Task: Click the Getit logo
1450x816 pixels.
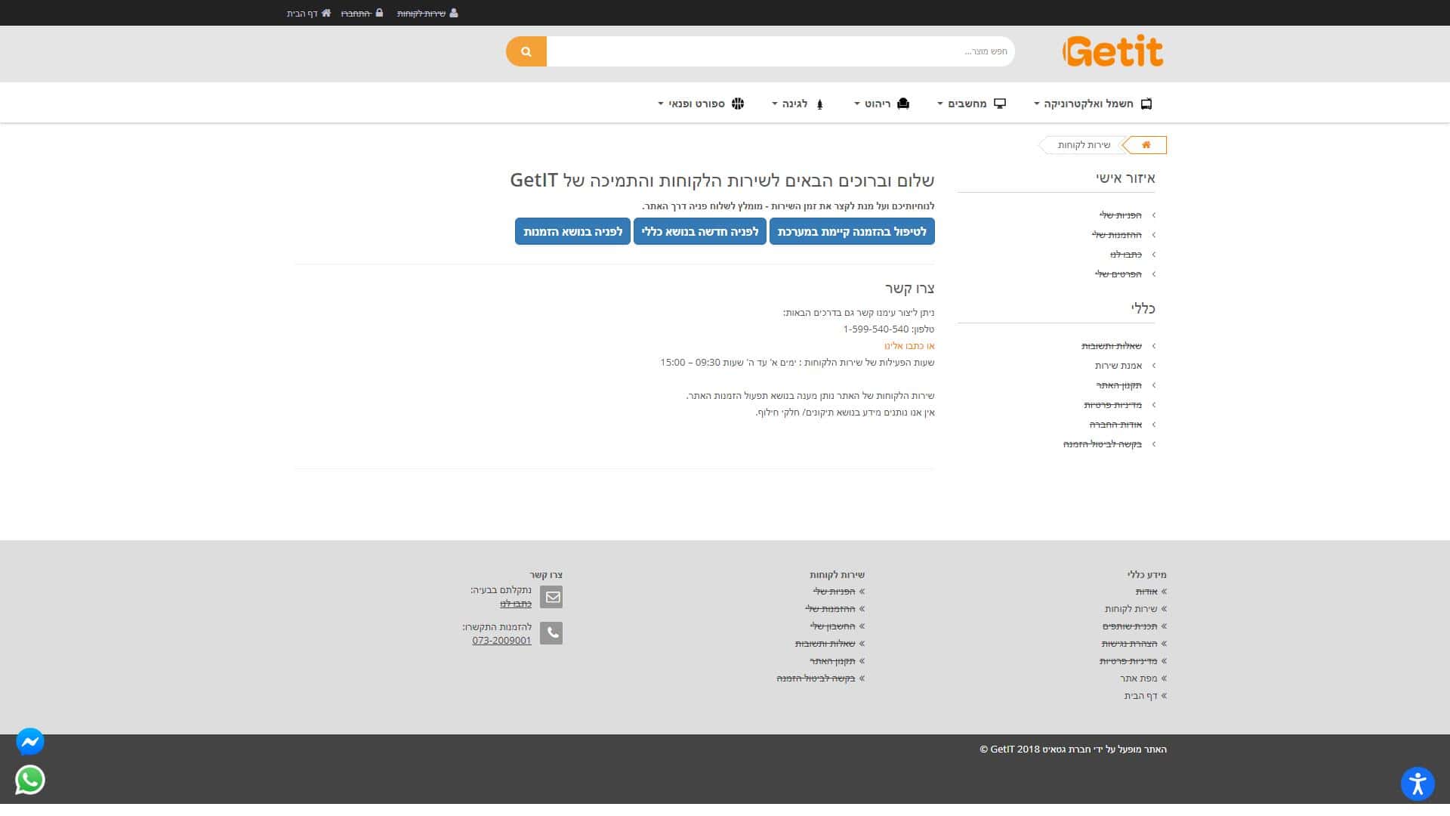Action: [1113, 51]
